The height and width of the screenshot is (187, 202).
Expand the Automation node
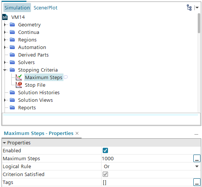[x=5, y=47]
